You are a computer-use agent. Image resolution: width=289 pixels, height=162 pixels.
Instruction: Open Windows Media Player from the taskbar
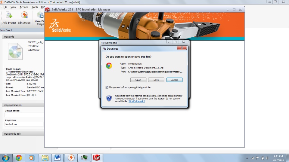(31, 158)
